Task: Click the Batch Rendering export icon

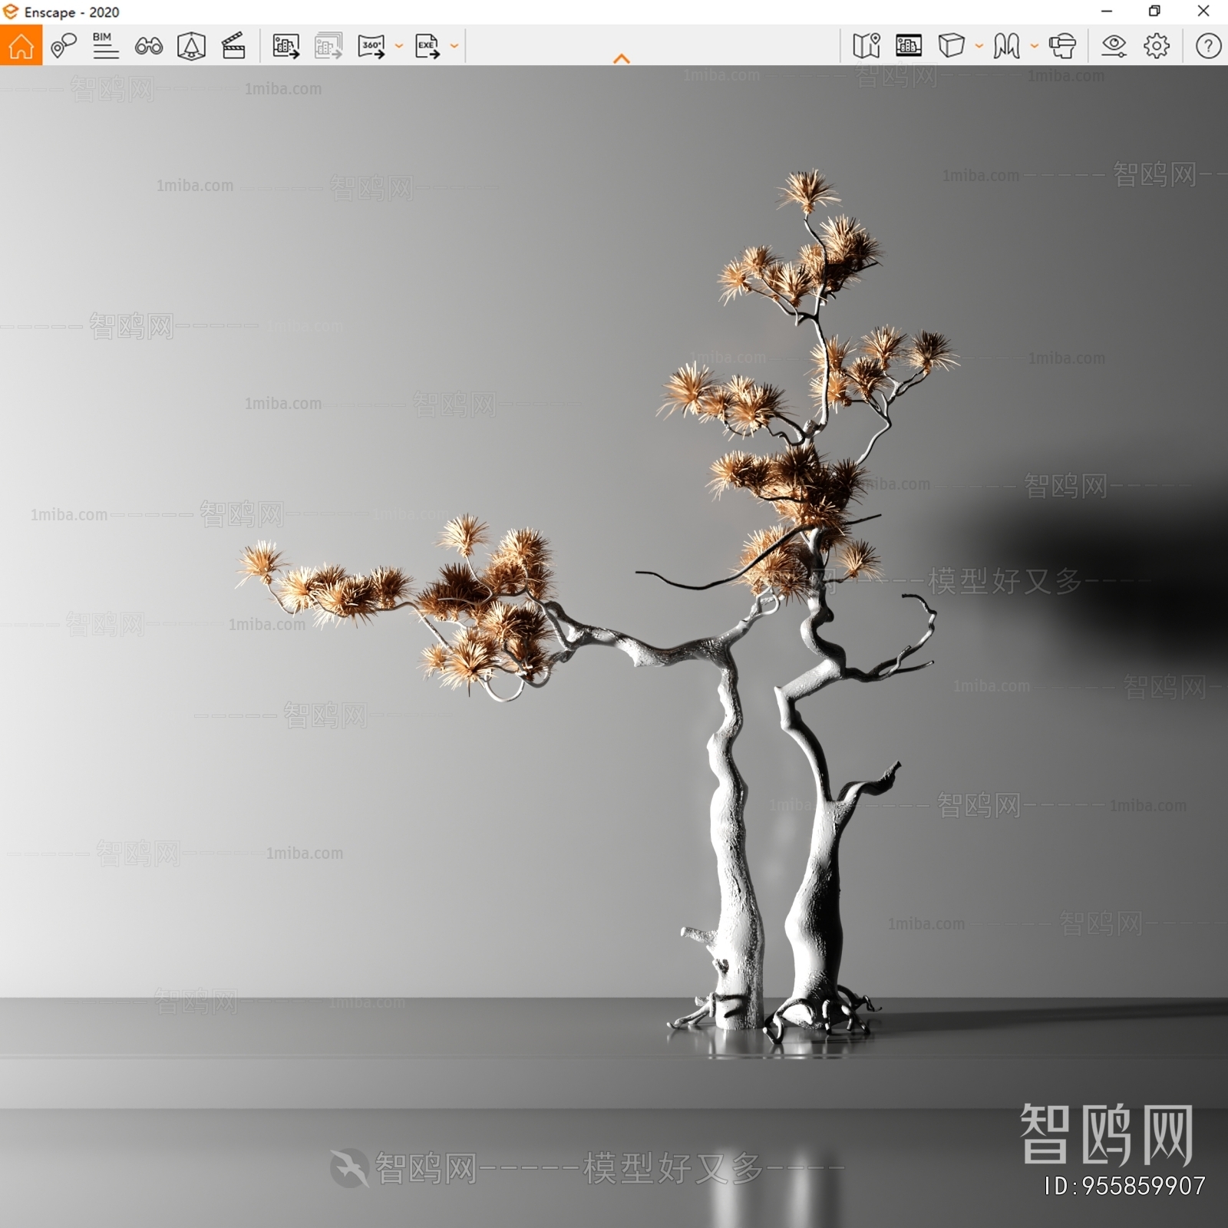Action: pyautogui.click(x=328, y=46)
